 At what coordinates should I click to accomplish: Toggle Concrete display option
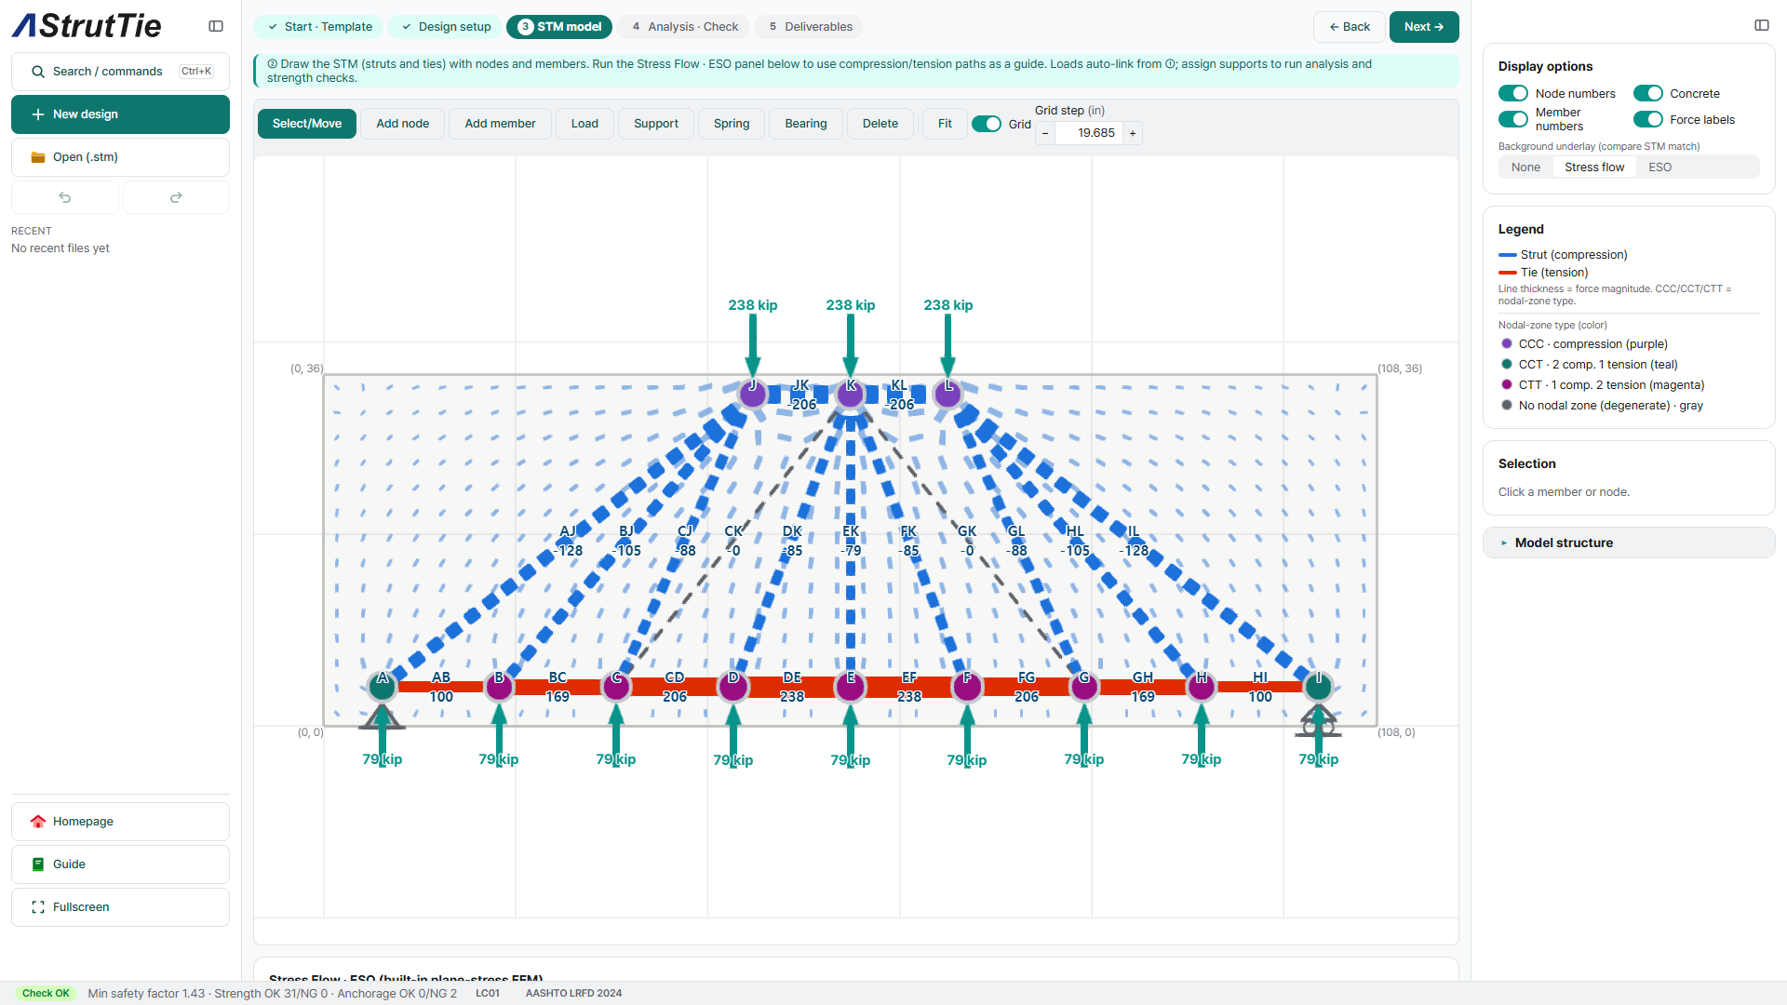tap(1648, 93)
